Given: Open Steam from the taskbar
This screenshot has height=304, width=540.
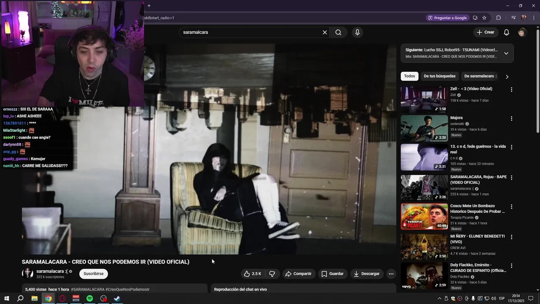Looking at the screenshot, I should 117,299.
